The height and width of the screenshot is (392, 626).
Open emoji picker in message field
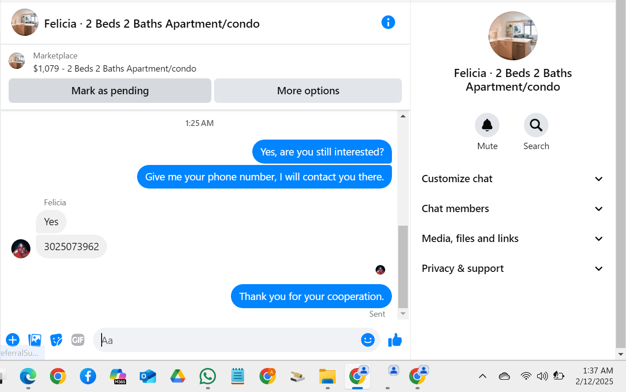click(368, 340)
